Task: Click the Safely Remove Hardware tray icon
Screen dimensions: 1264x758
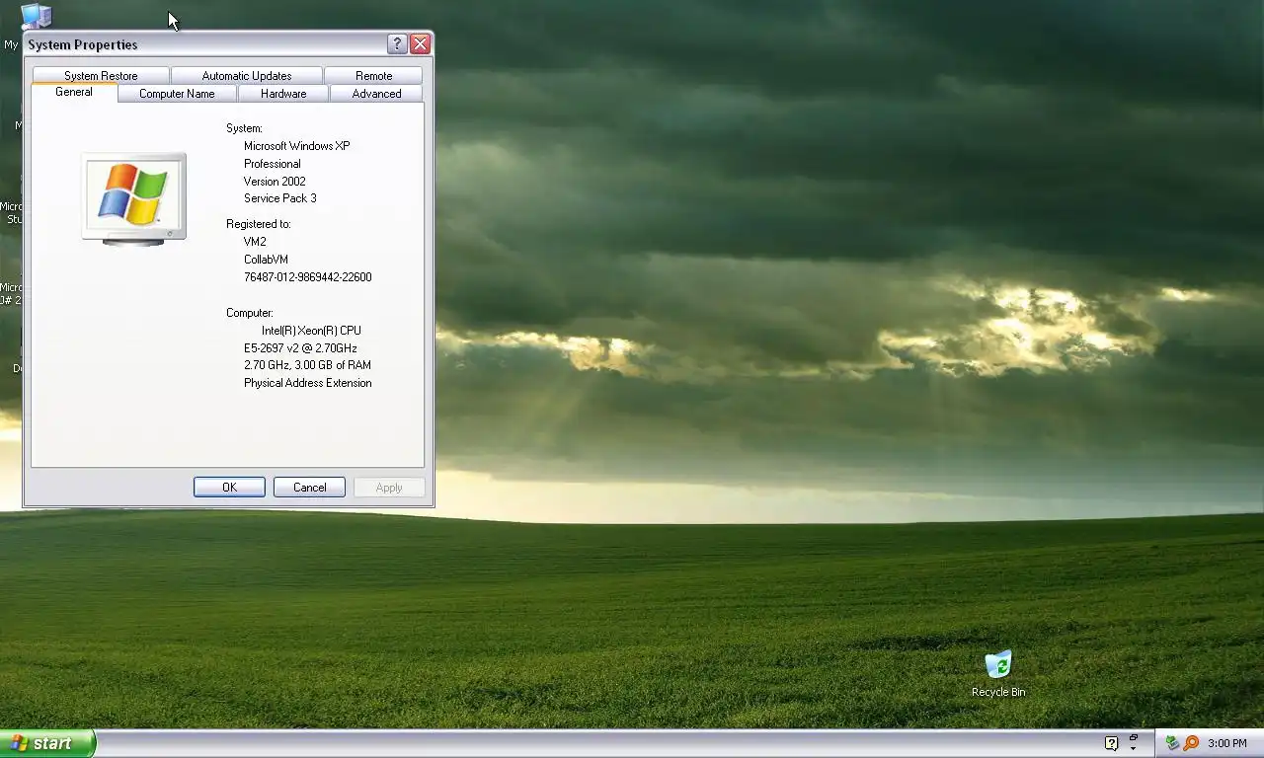Action: (x=1172, y=743)
